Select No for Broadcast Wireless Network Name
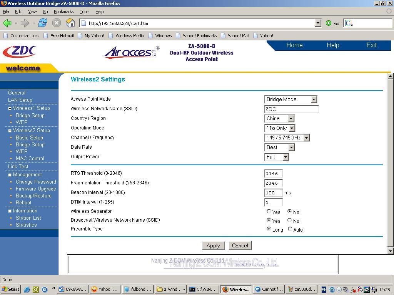This screenshot has height=295, width=394. (x=289, y=220)
